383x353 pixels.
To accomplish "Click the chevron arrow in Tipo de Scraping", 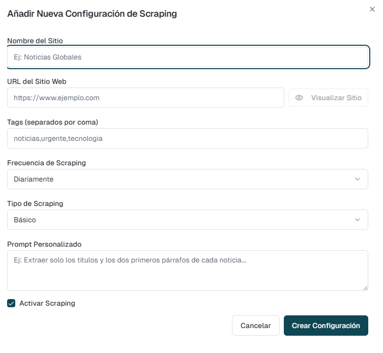I will click(x=358, y=220).
